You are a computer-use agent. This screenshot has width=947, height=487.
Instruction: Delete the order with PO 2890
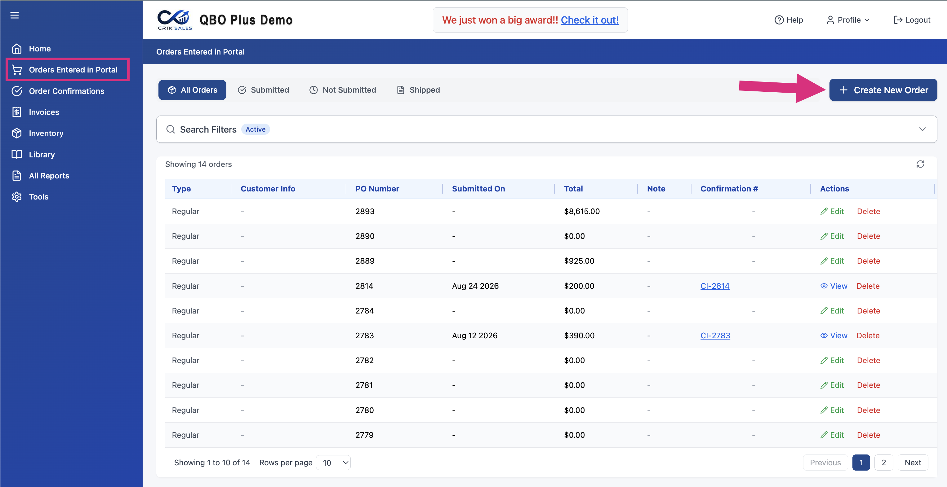click(868, 236)
